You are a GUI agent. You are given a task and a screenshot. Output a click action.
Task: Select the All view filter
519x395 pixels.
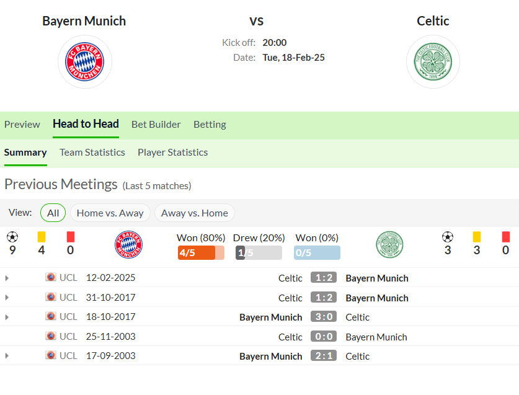(53, 213)
